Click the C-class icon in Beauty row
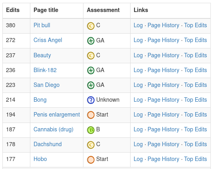Screen dimensions: 212x169 (91, 56)
